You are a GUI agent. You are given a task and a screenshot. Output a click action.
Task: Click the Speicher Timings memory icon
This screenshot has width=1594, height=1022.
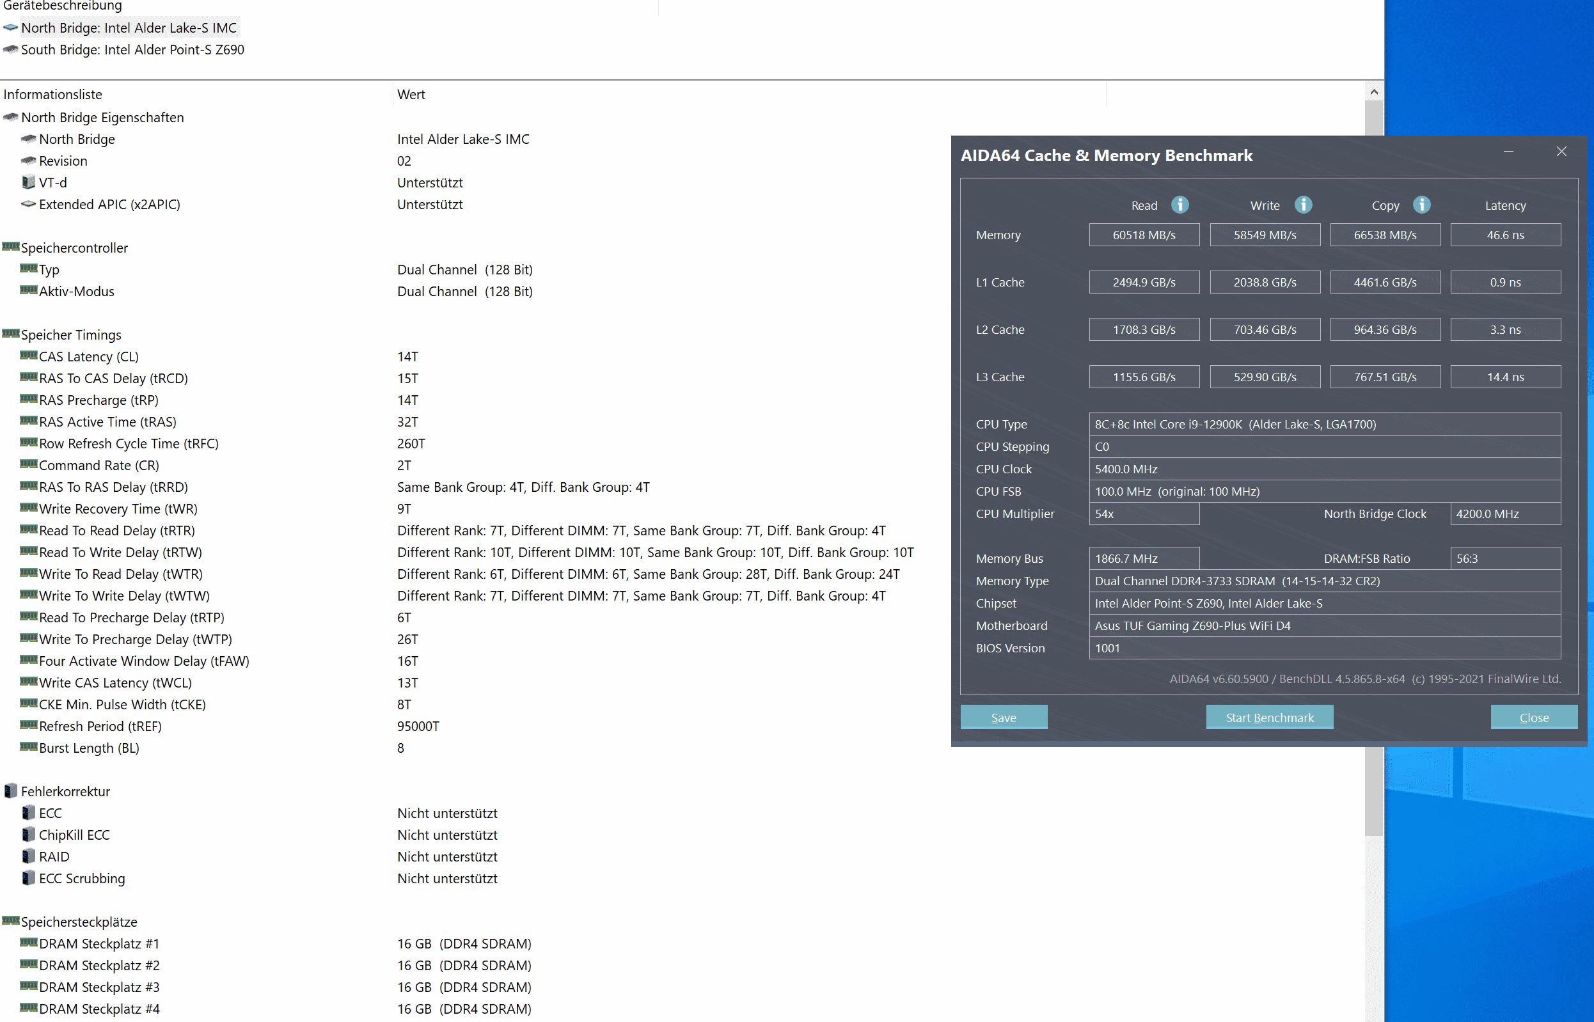tap(11, 334)
